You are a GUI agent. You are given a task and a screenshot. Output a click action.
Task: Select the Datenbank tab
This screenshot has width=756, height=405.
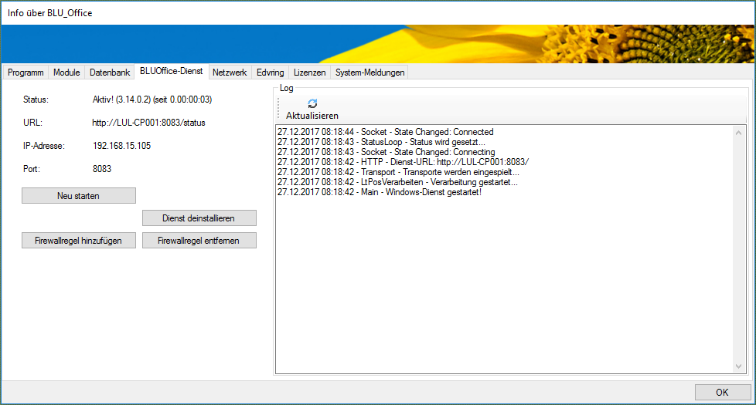tap(110, 73)
